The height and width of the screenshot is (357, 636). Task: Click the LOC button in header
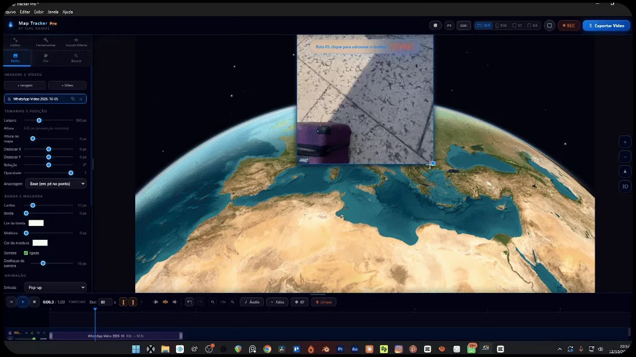click(463, 26)
